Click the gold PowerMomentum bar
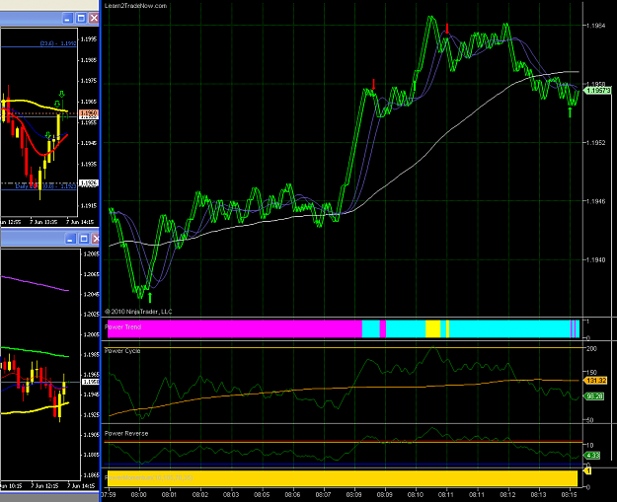Image resolution: width=617 pixels, height=502 pixels. [343, 478]
